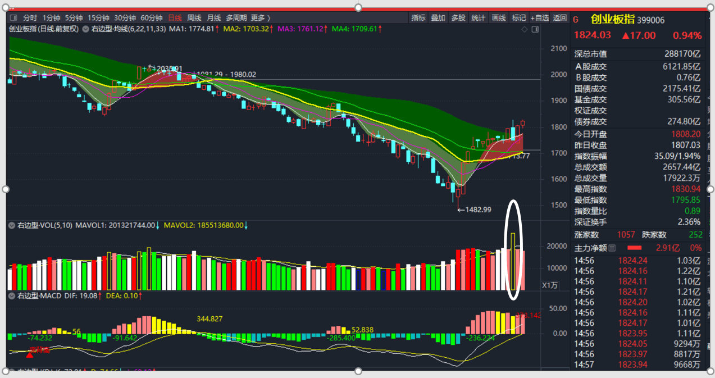Click the G badge beside 创业板指

(575, 20)
